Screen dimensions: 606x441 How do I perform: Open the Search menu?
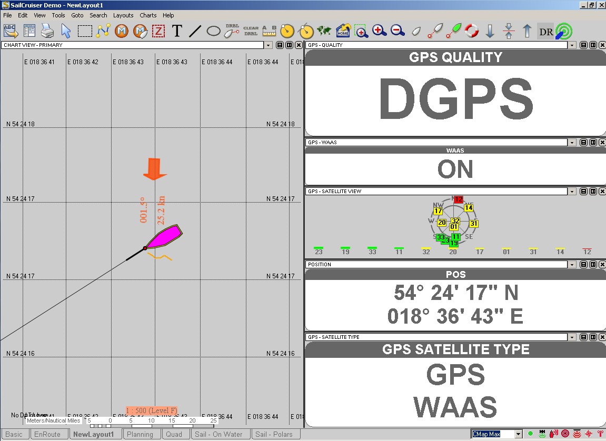click(98, 15)
